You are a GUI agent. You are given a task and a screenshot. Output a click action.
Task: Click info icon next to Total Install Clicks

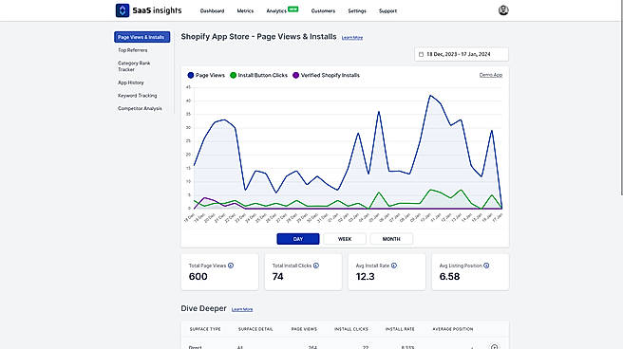click(x=316, y=266)
